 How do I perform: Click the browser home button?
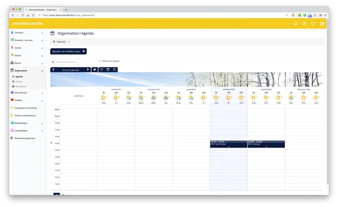(x=28, y=15)
